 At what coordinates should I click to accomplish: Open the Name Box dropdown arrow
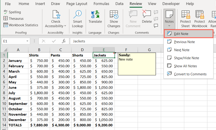pyautogui.click(x=27, y=41)
